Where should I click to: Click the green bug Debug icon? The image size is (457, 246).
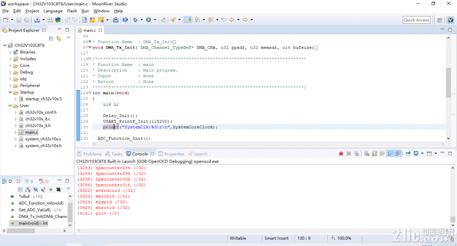pos(135,20)
